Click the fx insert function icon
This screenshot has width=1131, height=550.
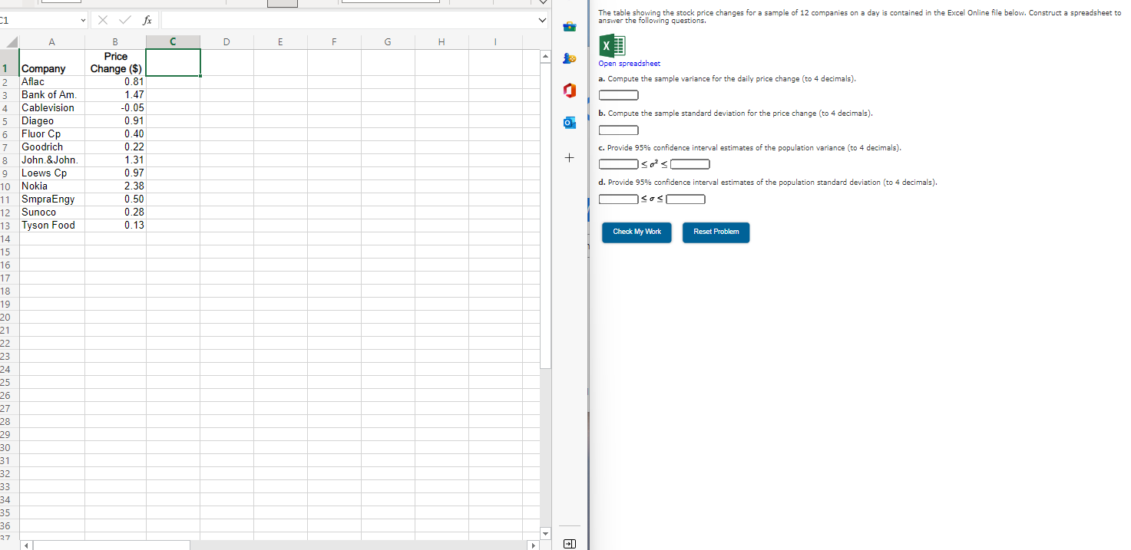tap(147, 21)
